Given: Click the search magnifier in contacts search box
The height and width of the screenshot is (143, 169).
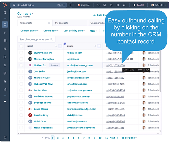Looking at the screenshot, I should click(52, 39).
